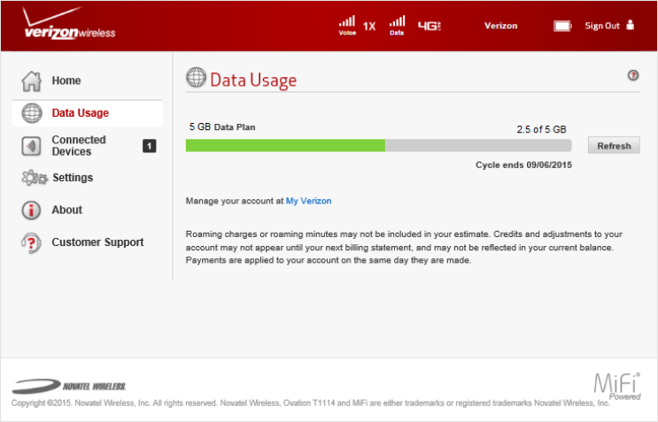The height and width of the screenshot is (422, 658).
Task: Click the 1X network indicator
Action: [369, 27]
